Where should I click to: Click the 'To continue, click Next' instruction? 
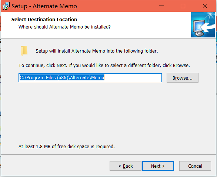104,65
